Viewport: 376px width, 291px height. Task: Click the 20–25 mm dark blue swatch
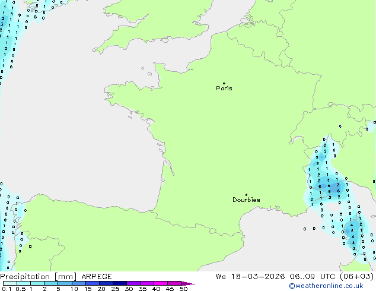[x=106, y=283]
